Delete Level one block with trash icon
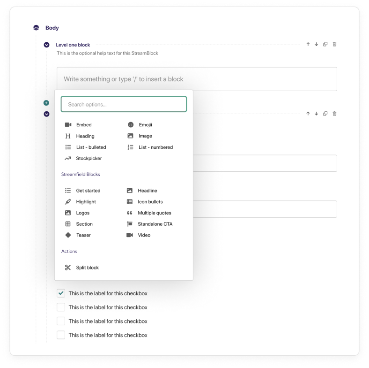This screenshot has width=369, height=368. click(334, 45)
